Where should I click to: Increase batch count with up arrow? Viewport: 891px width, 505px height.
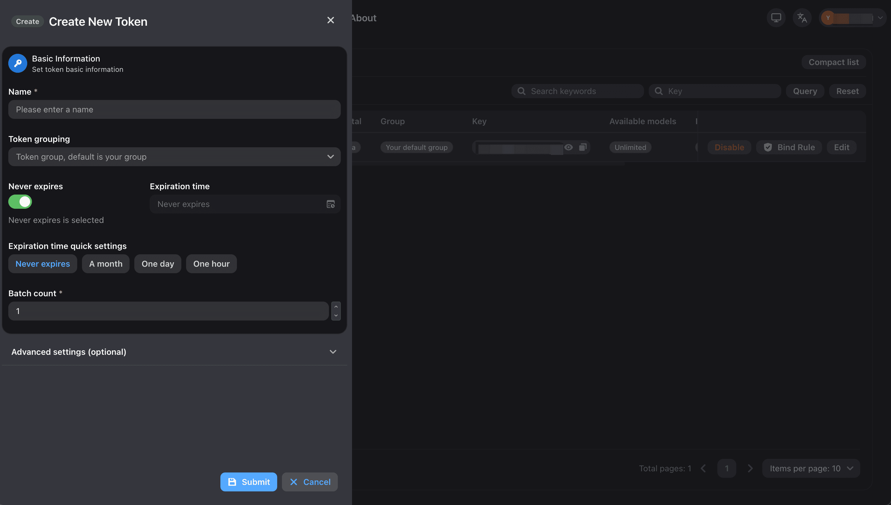336,307
